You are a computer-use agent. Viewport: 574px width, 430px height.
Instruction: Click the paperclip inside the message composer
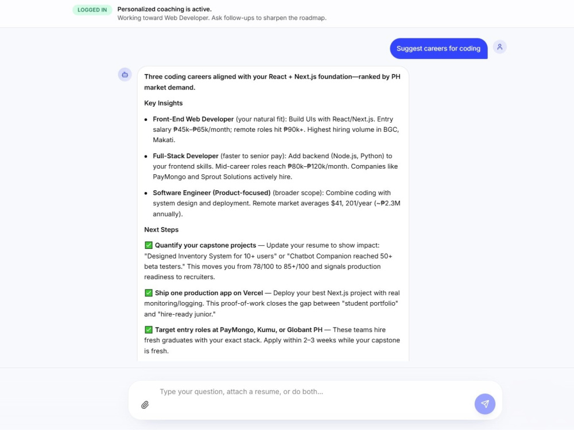145,405
